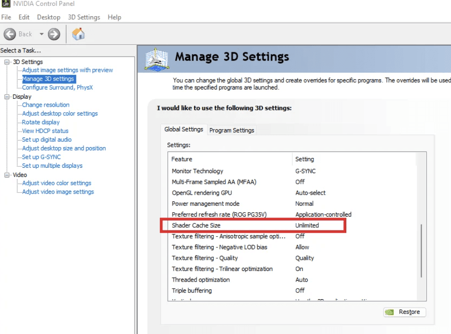Click the Manage 3D Settings header icon
This screenshot has width=451, height=334.
(x=157, y=60)
